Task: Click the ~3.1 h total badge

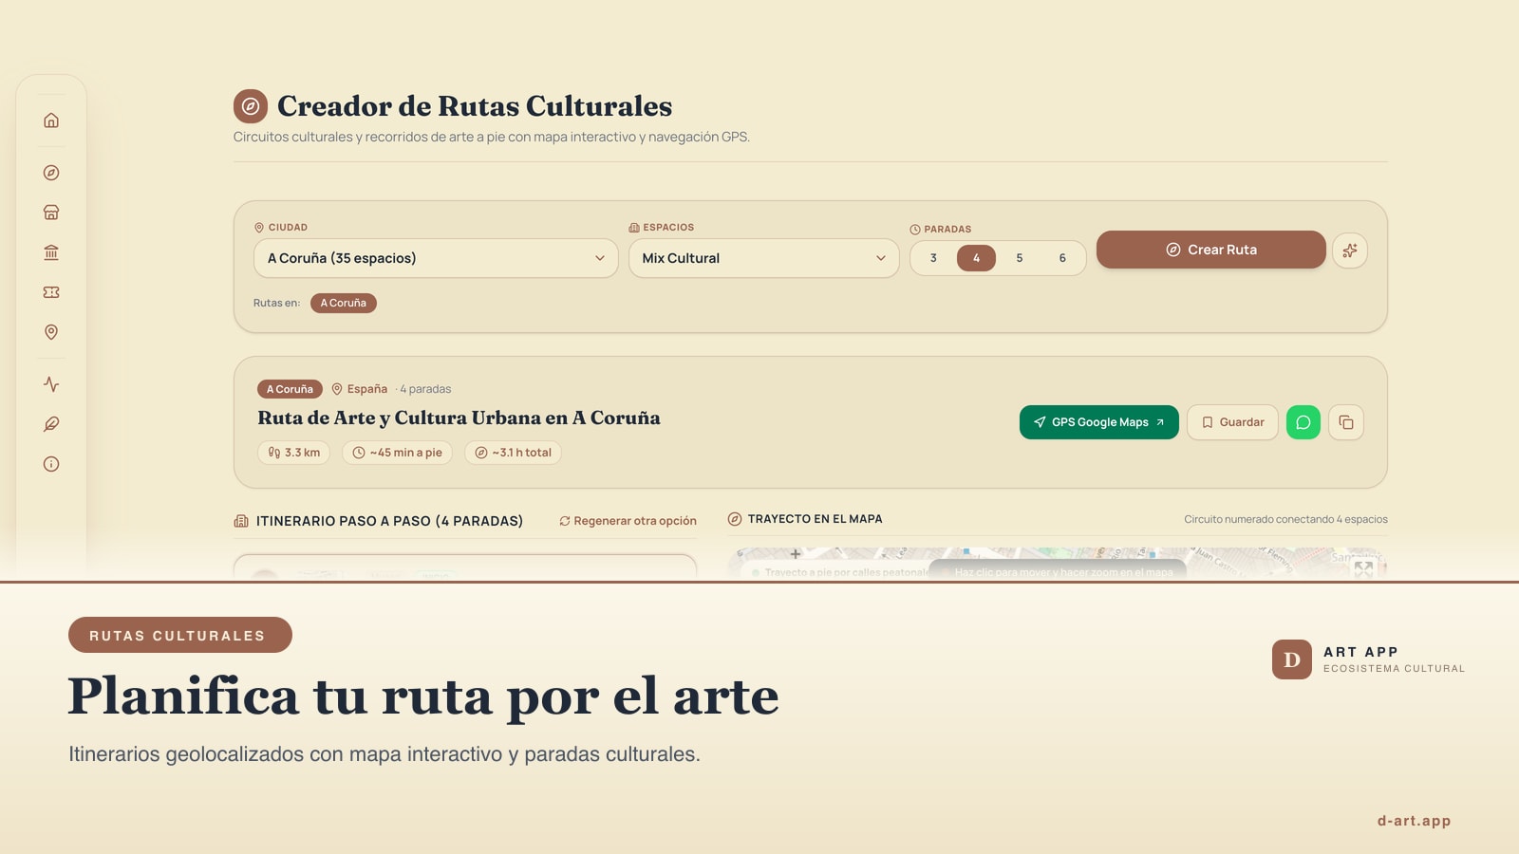Action: [513, 453]
